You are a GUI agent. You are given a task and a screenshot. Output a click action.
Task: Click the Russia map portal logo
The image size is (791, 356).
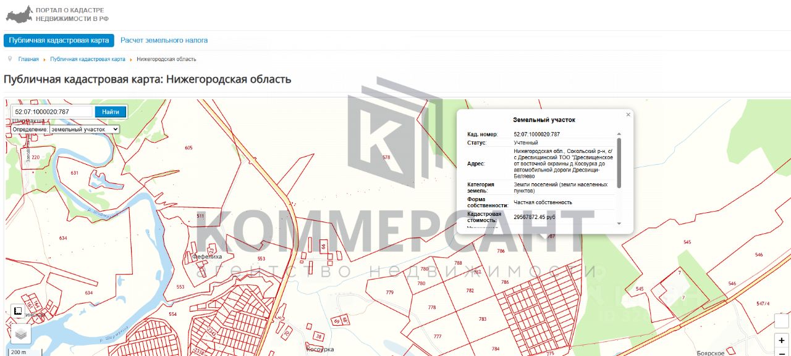tap(19, 14)
